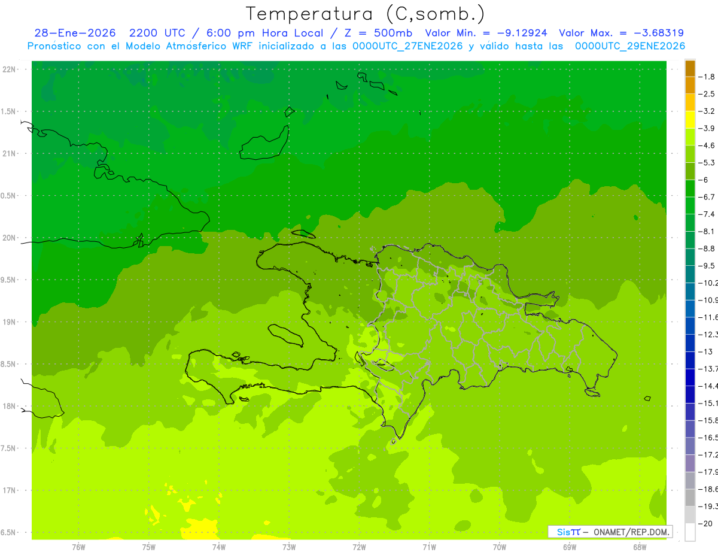Click the '68W' longitude label
Image resolution: width=718 pixels, height=555 pixels.
[640, 547]
